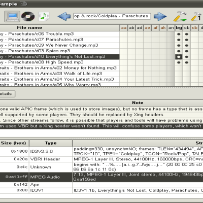This screenshot has width=203, height=203.
Task: Select a04 Your Latest Trick.mp3 row
Action: (x=59, y=79)
